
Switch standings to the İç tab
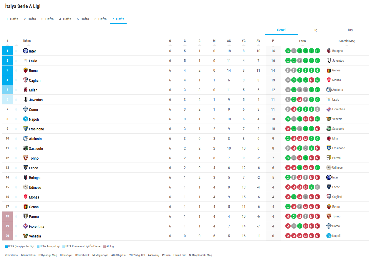click(316, 30)
